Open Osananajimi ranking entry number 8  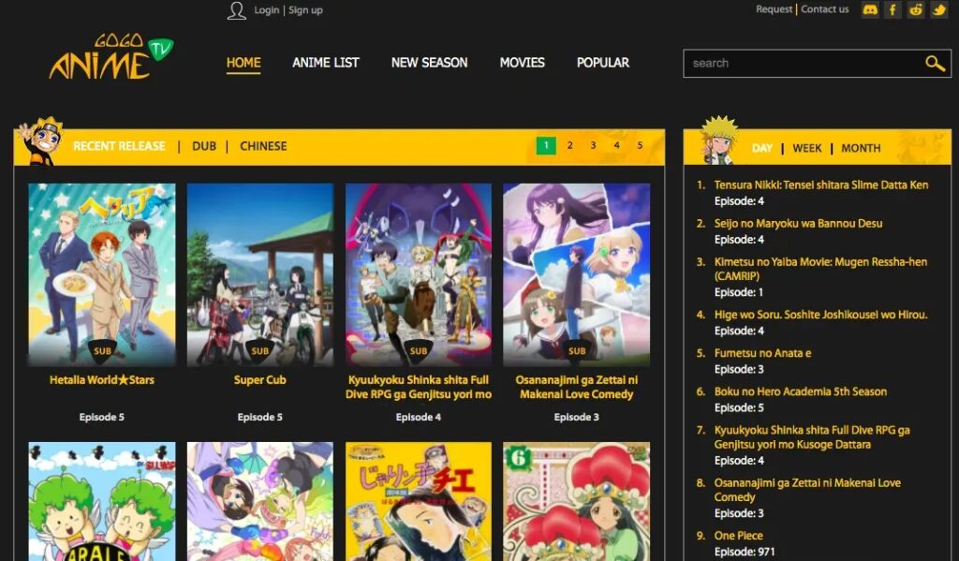(x=807, y=490)
